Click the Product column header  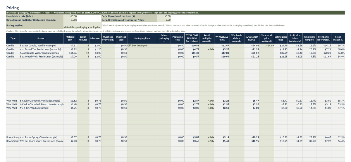tap(41, 39)
